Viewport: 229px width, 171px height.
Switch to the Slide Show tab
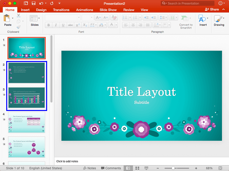coord(108,10)
